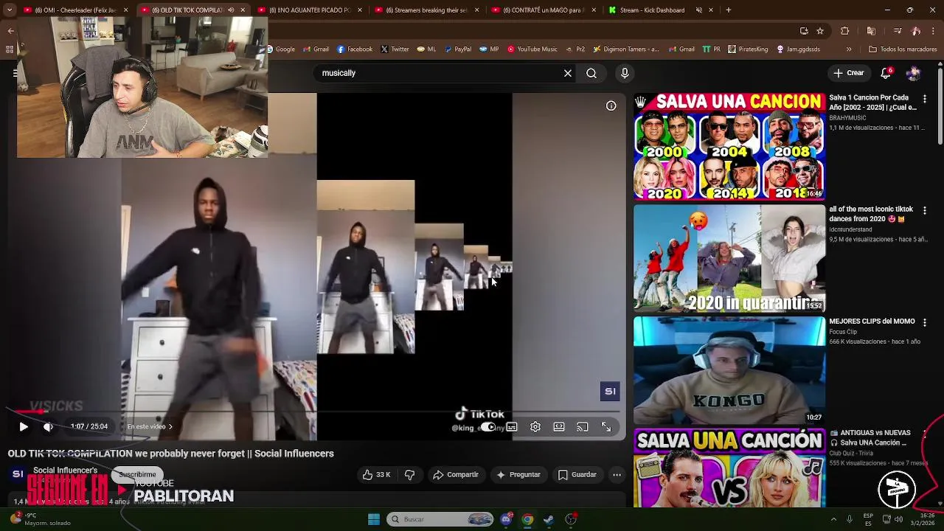Start voice search with the microphone icon
The image size is (944, 531).
tap(625, 73)
